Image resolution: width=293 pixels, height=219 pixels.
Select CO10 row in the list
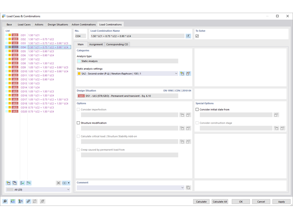38,71
